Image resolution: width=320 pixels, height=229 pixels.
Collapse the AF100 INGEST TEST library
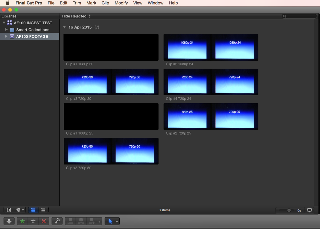click(4, 23)
